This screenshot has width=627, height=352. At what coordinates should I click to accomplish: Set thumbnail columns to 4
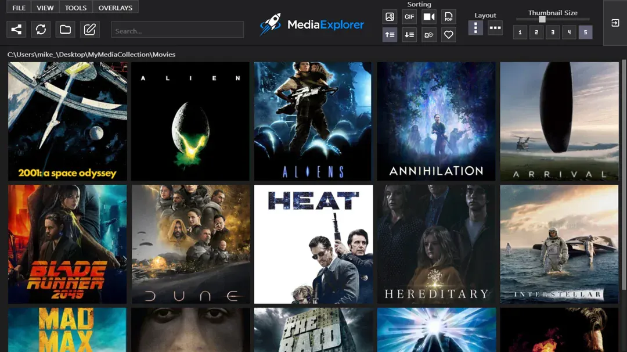569,33
